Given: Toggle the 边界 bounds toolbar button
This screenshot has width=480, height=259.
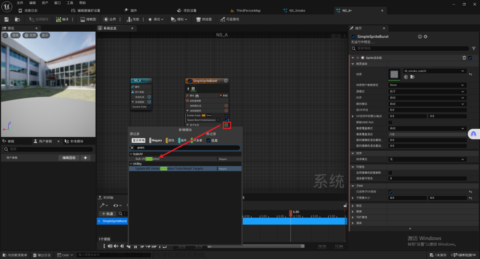Looking at the screenshot, I should pyautogui.click(x=109, y=19).
